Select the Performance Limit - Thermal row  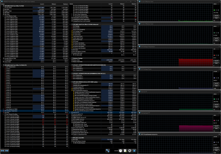click(103, 126)
